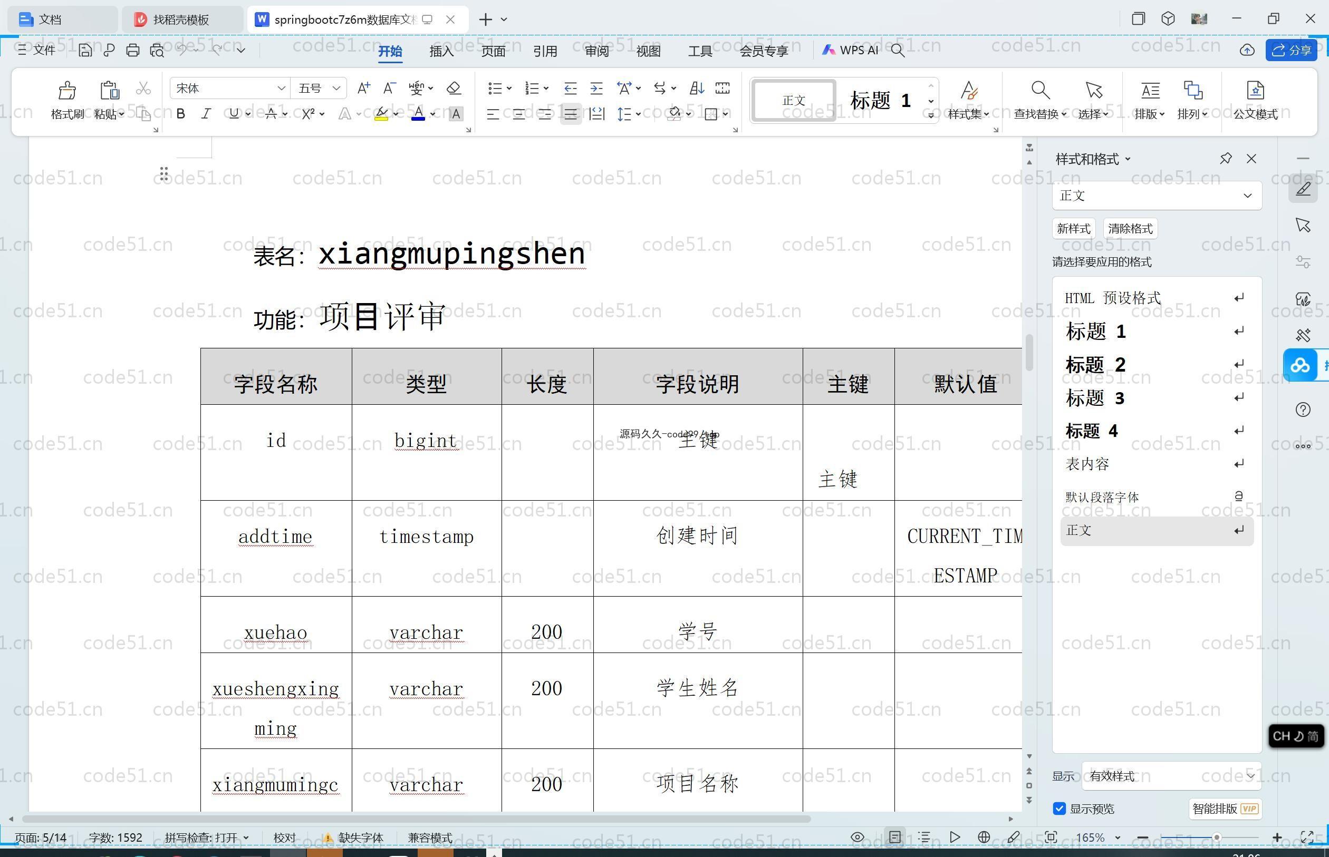Click the zoom slider handle in status bar
Image resolution: width=1329 pixels, height=857 pixels.
pyautogui.click(x=1217, y=837)
